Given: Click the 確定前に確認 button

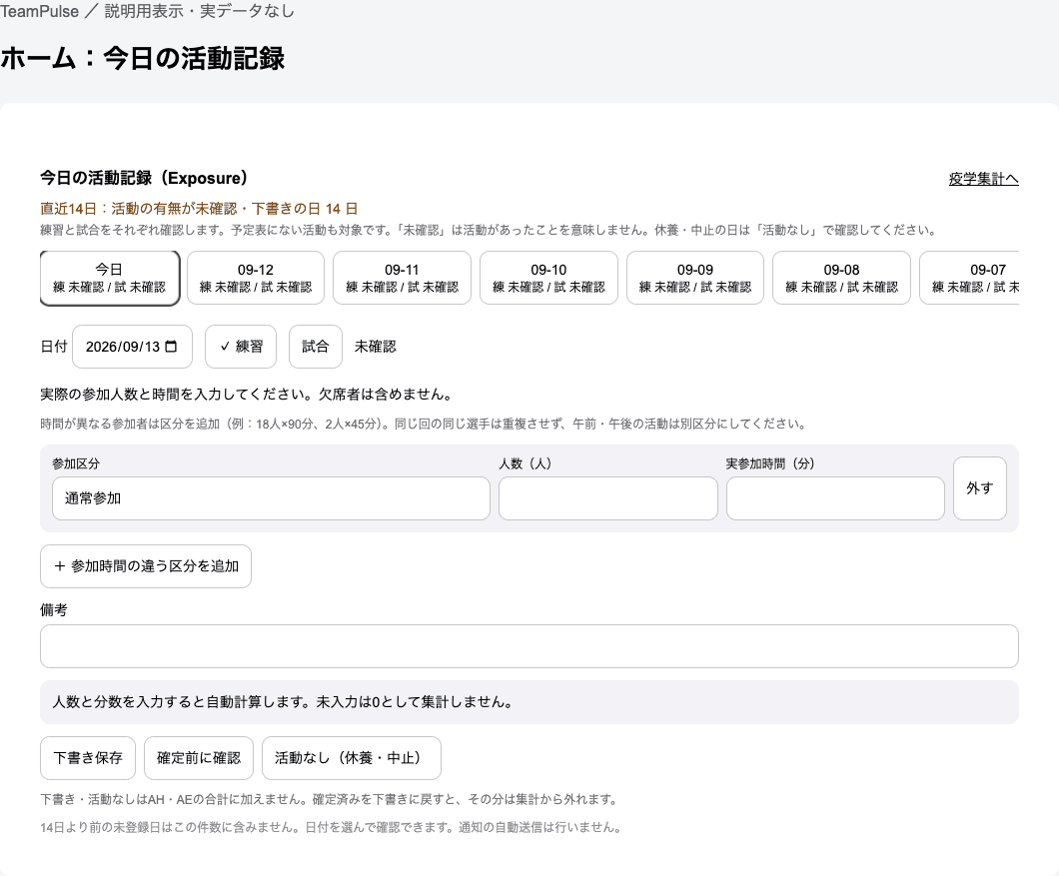Looking at the screenshot, I should click(199, 758).
